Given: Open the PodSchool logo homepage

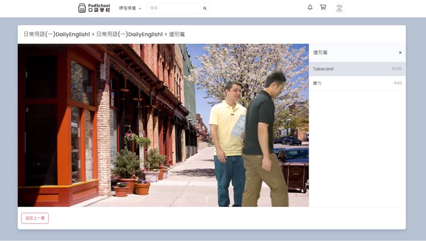Looking at the screenshot, I should pos(94,8).
